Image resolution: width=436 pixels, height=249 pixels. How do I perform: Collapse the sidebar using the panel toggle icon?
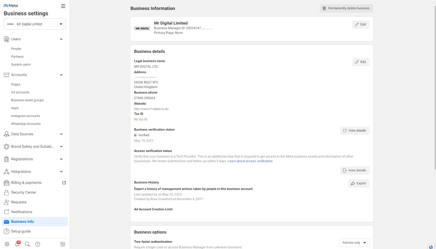63,244
